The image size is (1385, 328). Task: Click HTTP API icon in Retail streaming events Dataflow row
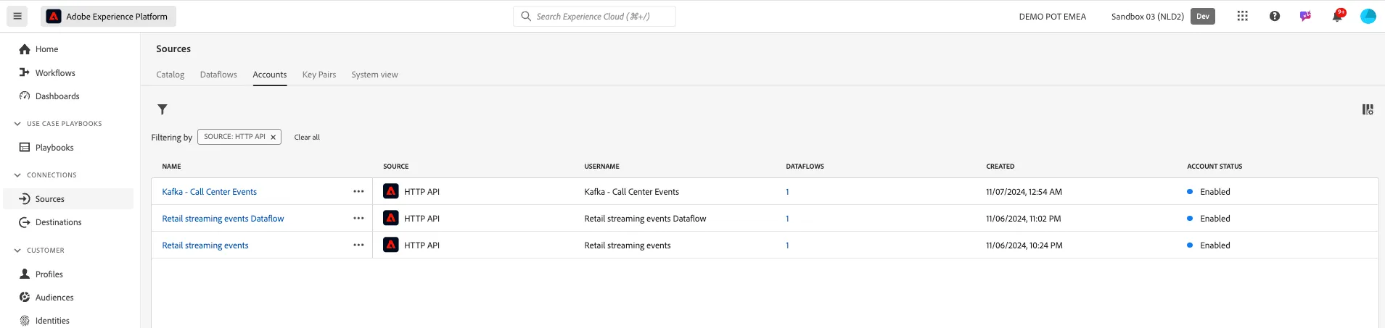pos(391,218)
